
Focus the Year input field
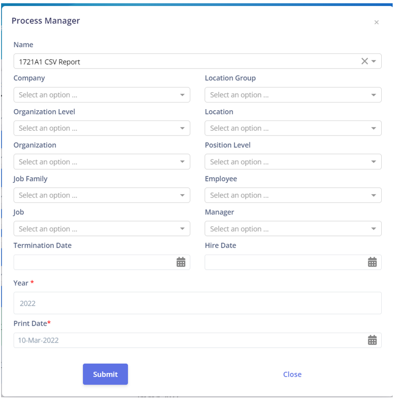click(x=197, y=303)
